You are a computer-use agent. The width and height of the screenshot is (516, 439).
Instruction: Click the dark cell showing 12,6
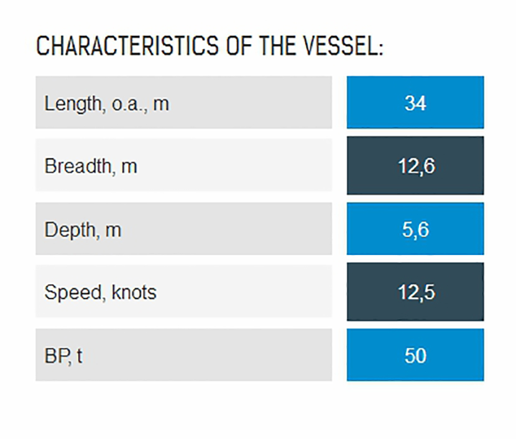pos(415,166)
